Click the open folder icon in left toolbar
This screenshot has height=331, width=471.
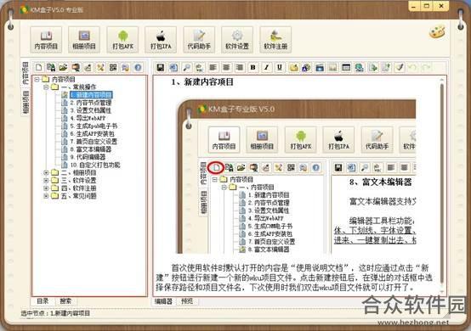pyautogui.click(x=64, y=67)
